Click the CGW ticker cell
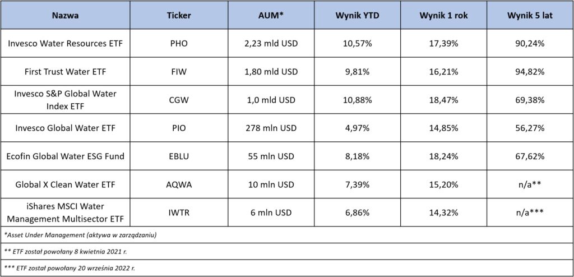This screenshot has height=277, width=574. tap(179, 100)
